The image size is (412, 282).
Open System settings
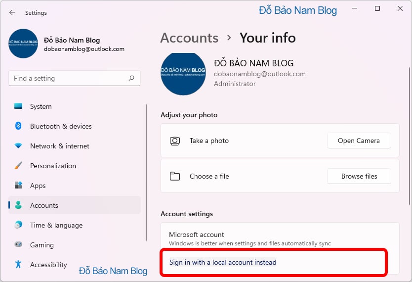click(75, 106)
